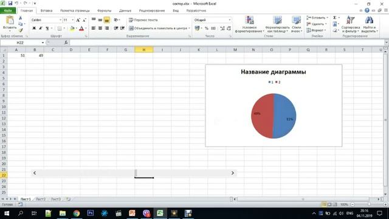This screenshot has width=389, height=219.
Task: Click right arrow of worksheet scrollbar control
Action: point(233,173)
